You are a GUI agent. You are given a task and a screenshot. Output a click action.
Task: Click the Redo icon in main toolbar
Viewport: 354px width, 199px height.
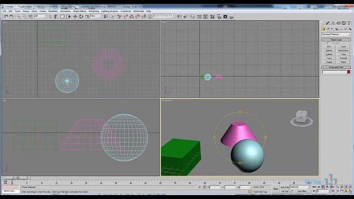click(x=12, y=17)
